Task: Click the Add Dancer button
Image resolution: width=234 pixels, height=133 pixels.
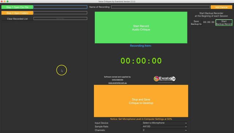Action: click(x=221, y=7)
